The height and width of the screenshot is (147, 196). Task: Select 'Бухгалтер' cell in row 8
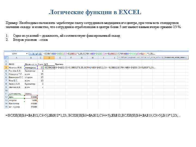[31, 84]
